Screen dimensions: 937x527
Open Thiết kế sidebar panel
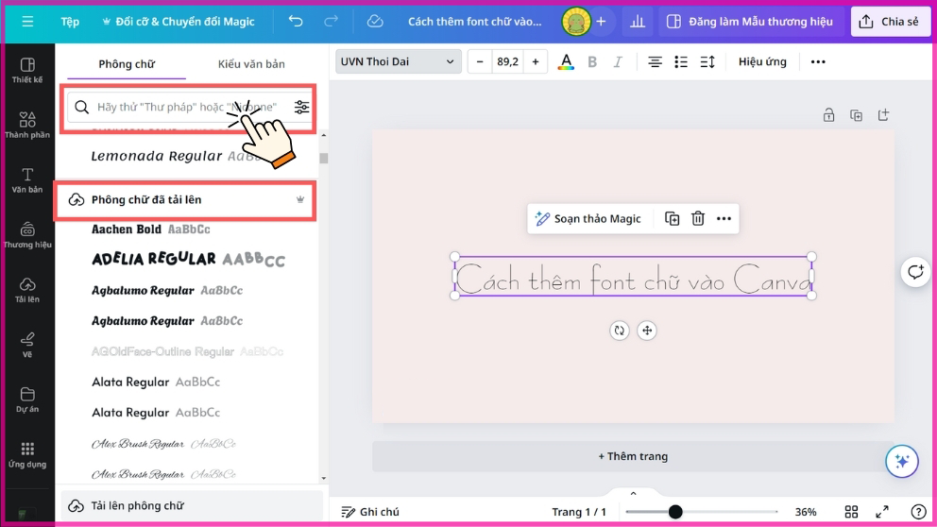(27, 71)
